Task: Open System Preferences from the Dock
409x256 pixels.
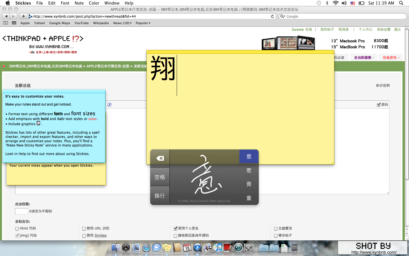Action: tap(249, 247)
